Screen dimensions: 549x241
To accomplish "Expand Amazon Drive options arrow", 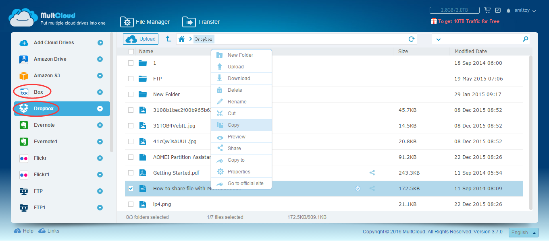I will point(100,59).
